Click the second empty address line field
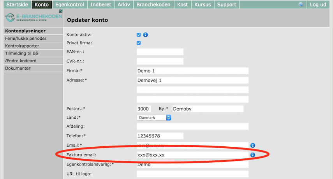Image resolution: width=333 pixels, height=179 pixels. click(x=193, y=90)
